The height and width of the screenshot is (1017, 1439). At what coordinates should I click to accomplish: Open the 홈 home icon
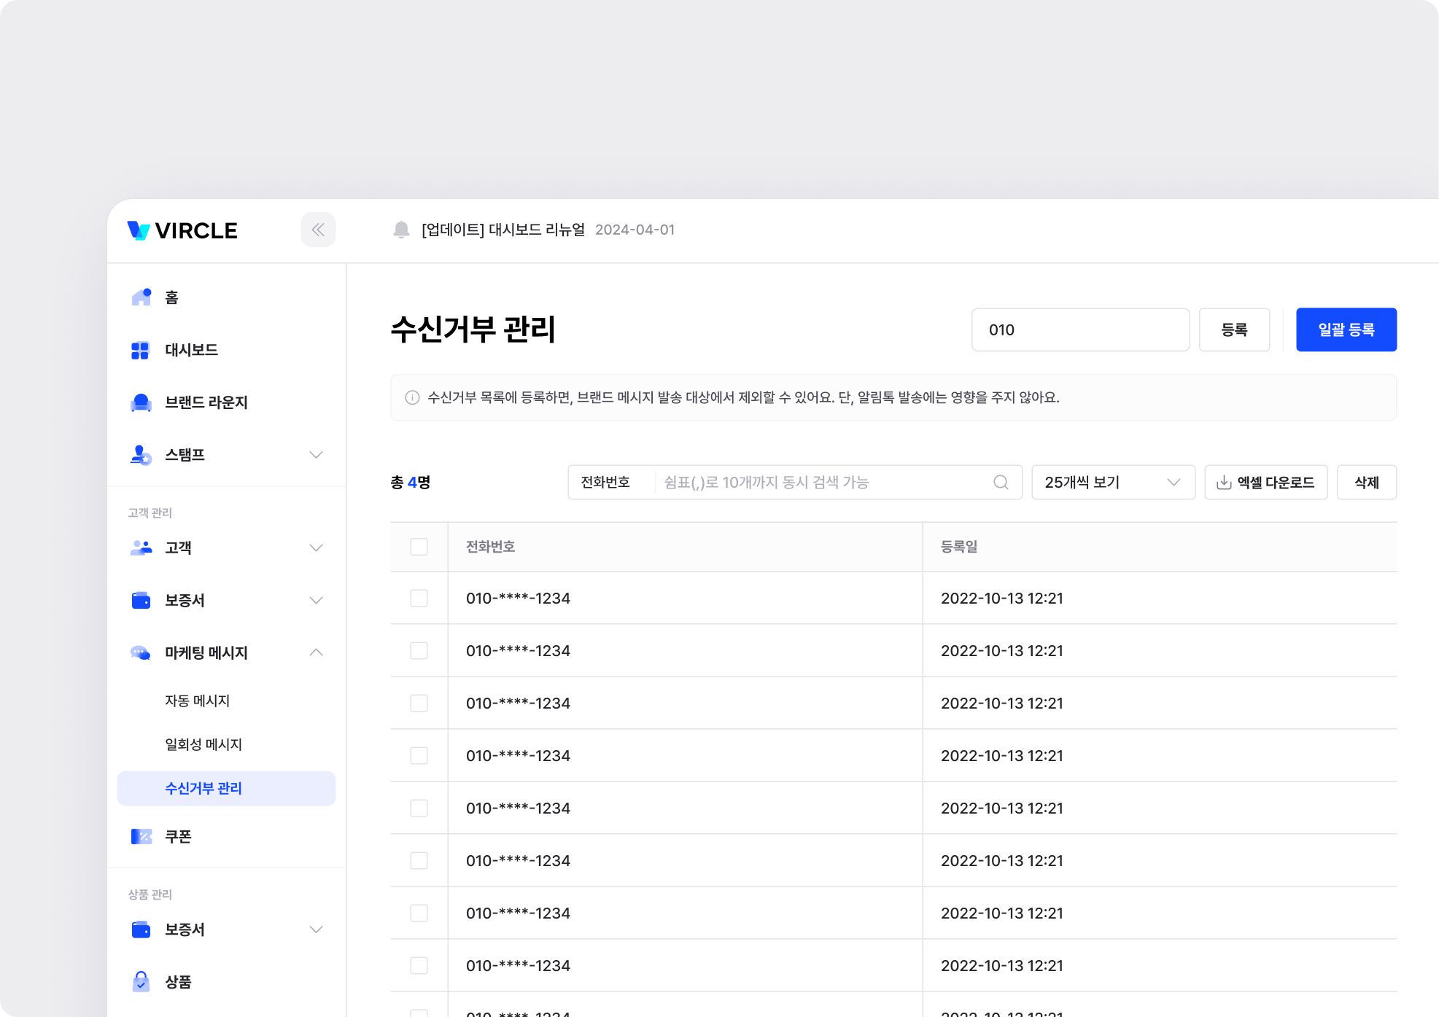point(141,297)
